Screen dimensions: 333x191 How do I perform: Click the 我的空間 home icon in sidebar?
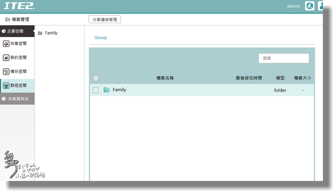[x=6, y=58]
